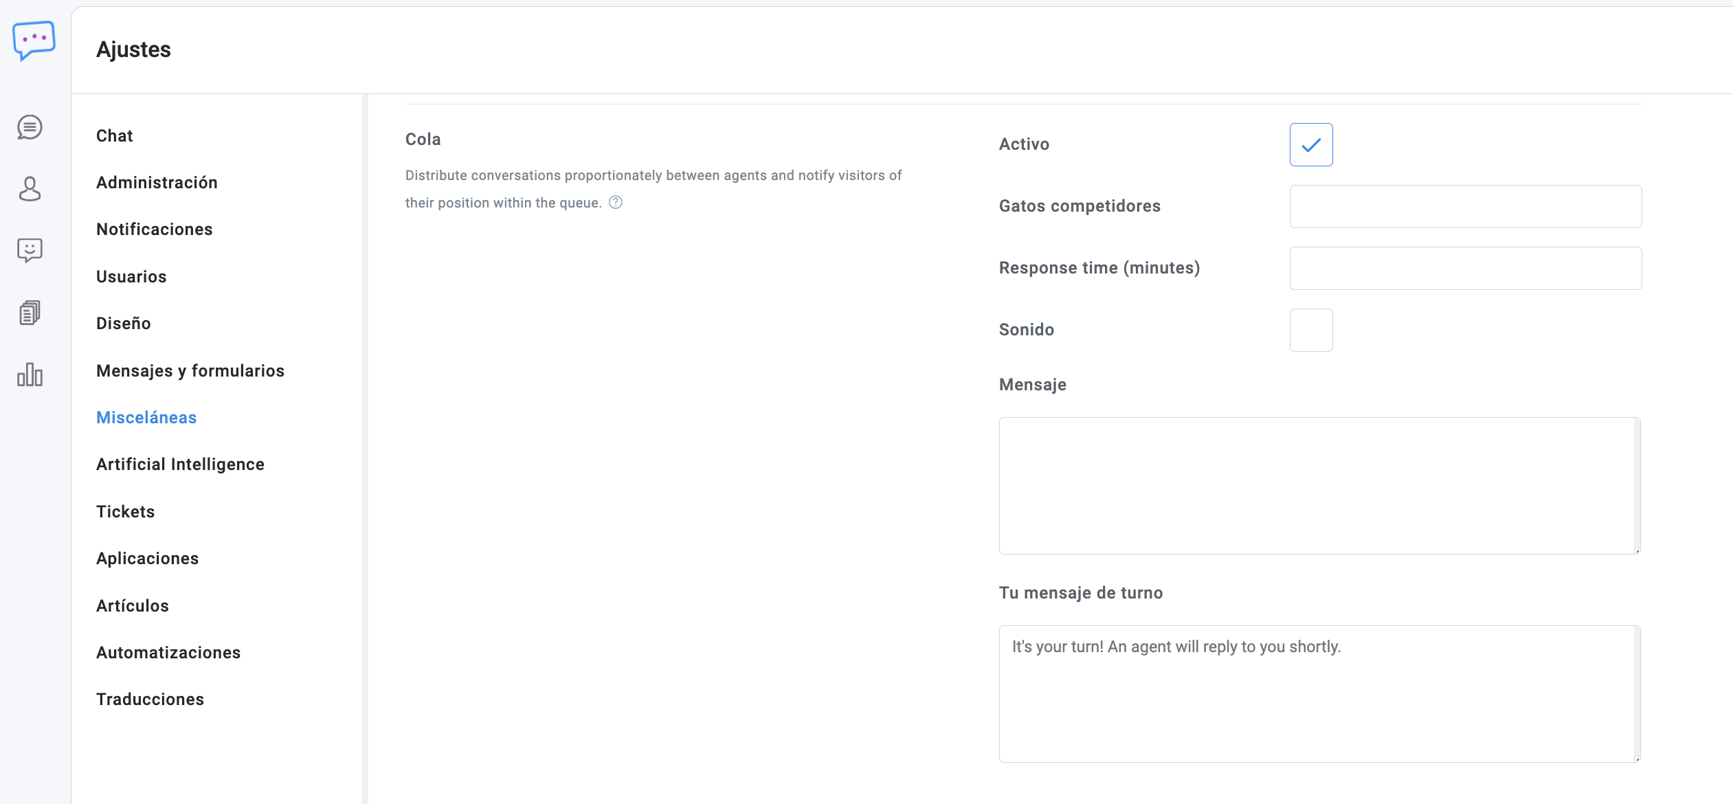Viewport: 1733px width, 804px height.
Task: Open Artificial Intelligence settings
Action: pyautogui.click(x=180, y=465)
